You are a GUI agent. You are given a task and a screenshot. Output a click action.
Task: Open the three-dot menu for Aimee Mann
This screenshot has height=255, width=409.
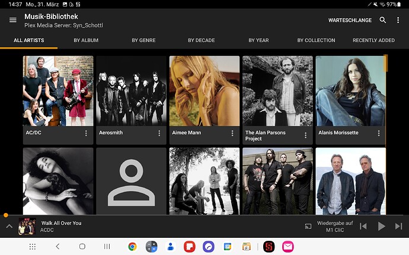(x=232, y=133)
